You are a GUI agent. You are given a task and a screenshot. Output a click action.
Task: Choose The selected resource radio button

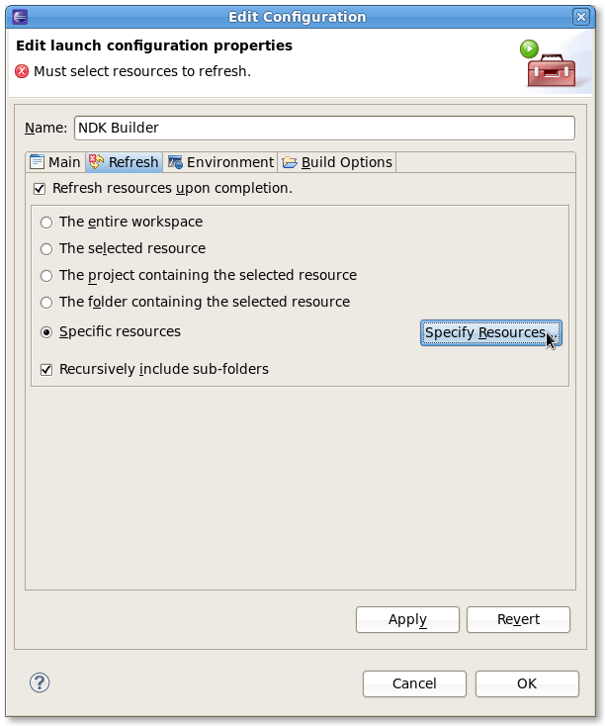tap(46, 249)
